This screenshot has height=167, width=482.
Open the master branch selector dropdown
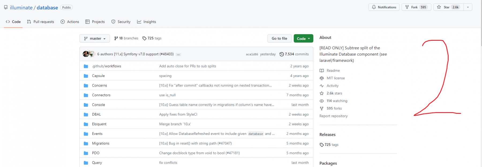[95, 38]
